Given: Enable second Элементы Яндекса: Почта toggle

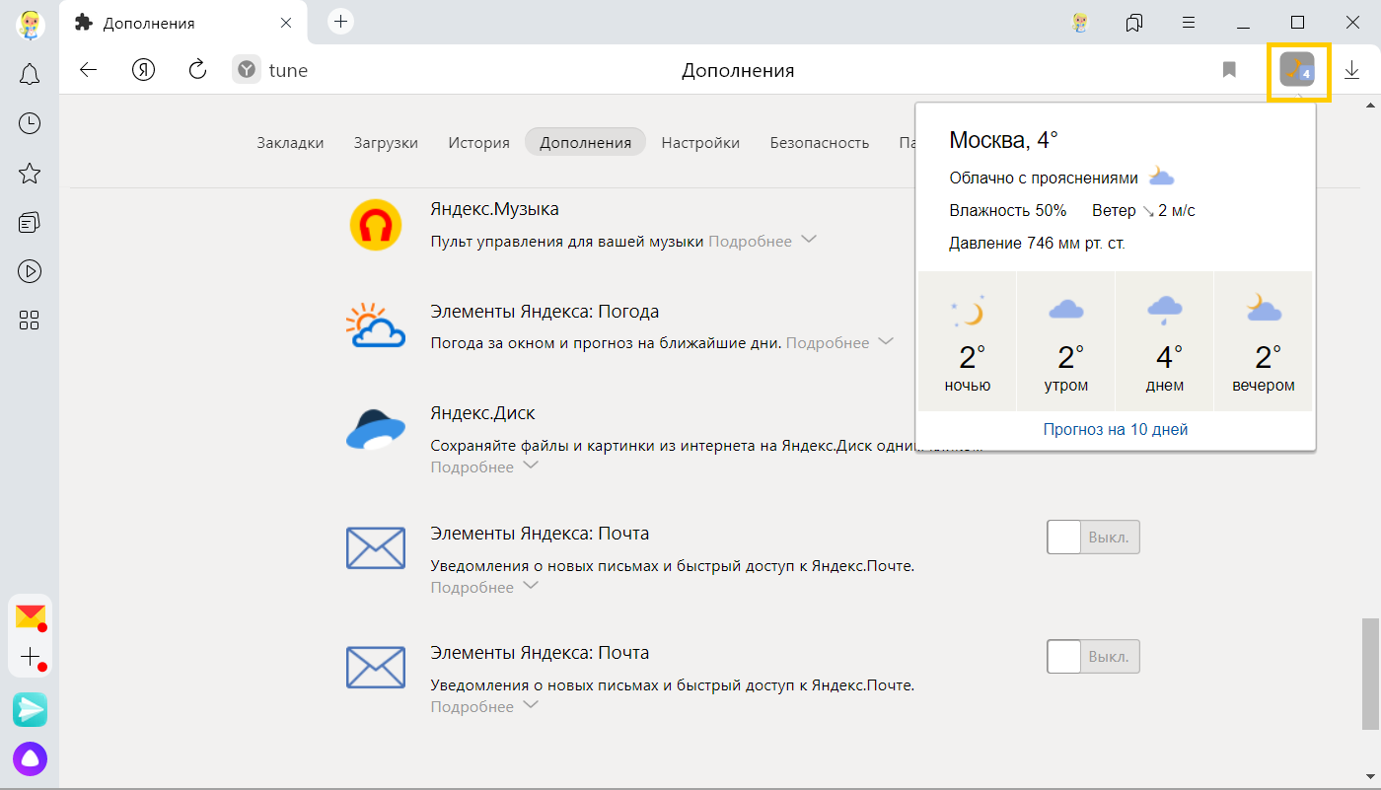Looking at the screenshot, I should click(x=1093, y=656).
